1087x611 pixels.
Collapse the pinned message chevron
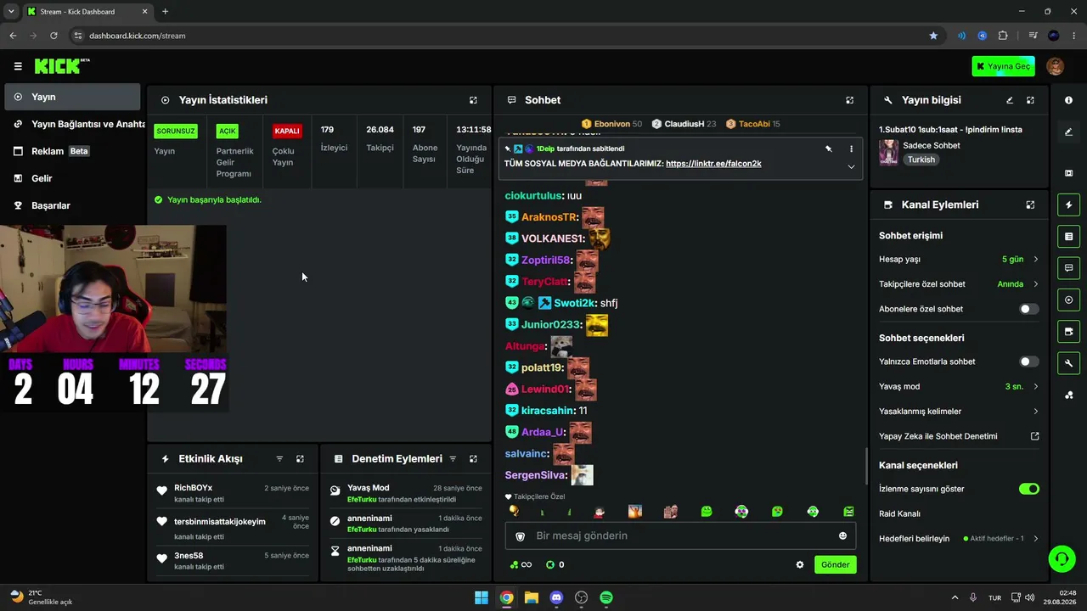click(x=851, y=166)
